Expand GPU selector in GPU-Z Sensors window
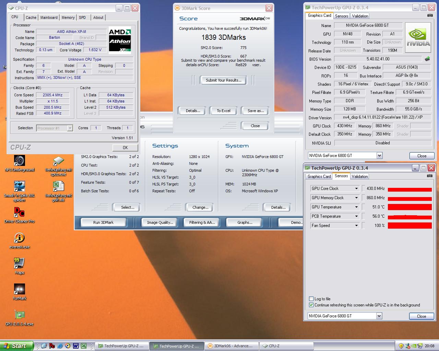The height and width of the screenshot is (351, 439). [379, 316]
